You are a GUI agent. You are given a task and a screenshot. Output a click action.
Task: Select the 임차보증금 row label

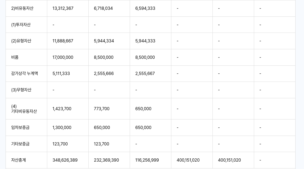(x=20, y=128)
